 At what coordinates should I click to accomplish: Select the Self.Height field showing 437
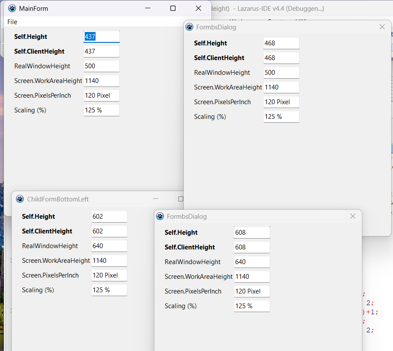click(x=101, y=37)
